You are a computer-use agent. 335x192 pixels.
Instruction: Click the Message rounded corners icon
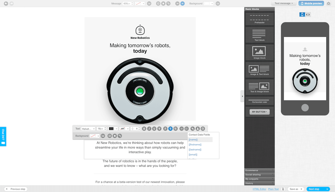pyautogui.click(x=168, y=4)
